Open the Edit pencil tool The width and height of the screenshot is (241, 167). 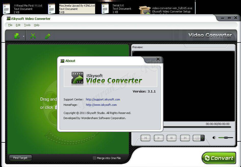coord(48,36)
